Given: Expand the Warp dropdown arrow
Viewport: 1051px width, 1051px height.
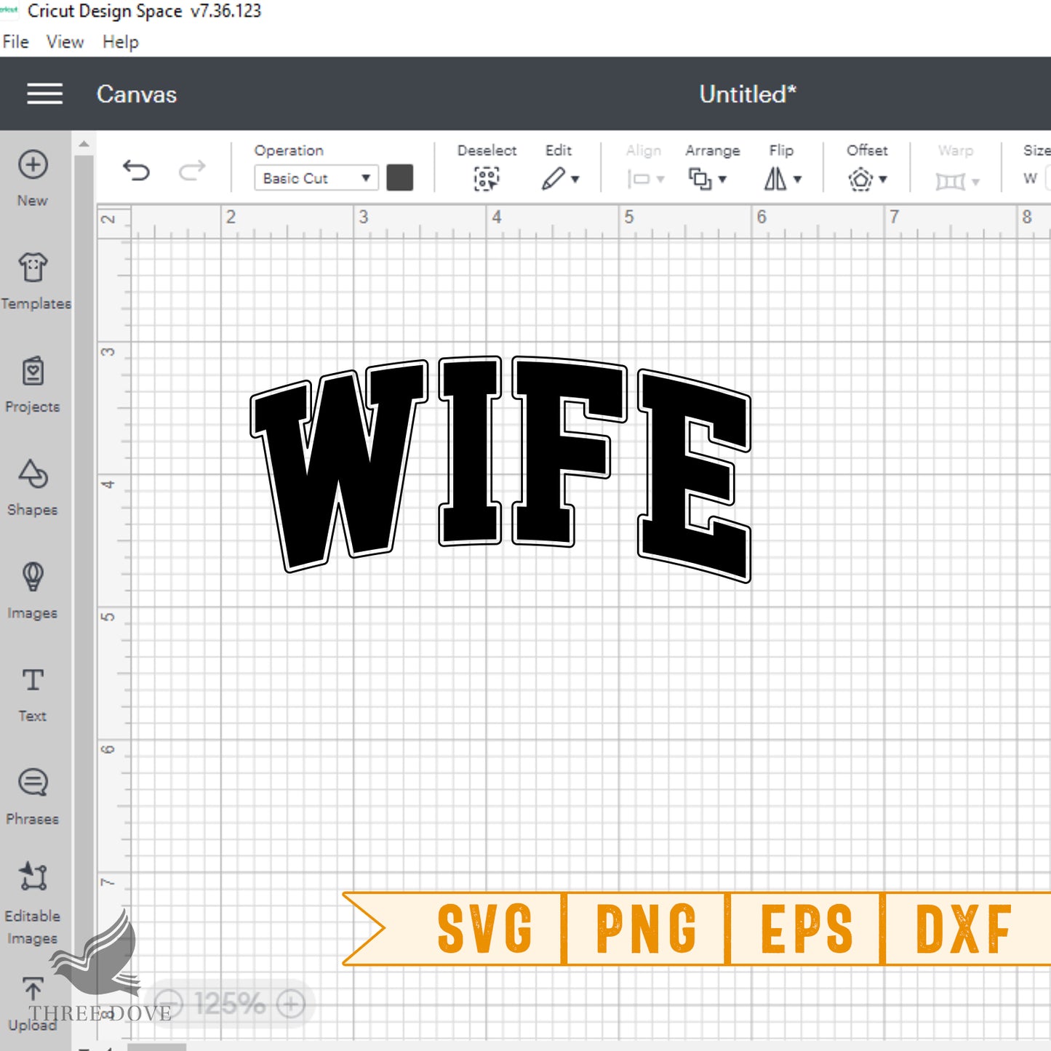Looking at the screenshot, I should 975,182.
